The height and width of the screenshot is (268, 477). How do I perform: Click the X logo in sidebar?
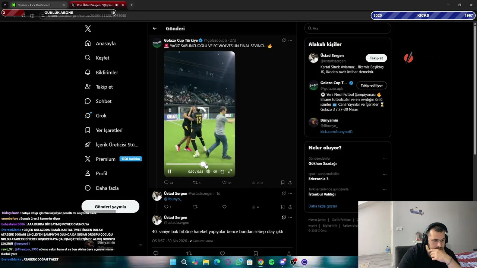point(88,29)
